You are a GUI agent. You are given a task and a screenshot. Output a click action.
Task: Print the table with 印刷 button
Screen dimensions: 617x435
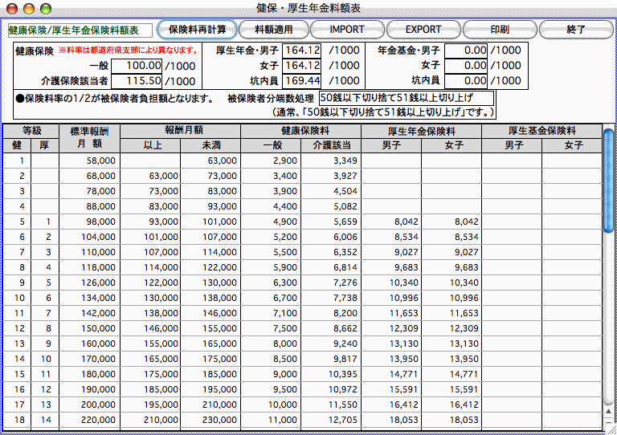pos(499,30)
